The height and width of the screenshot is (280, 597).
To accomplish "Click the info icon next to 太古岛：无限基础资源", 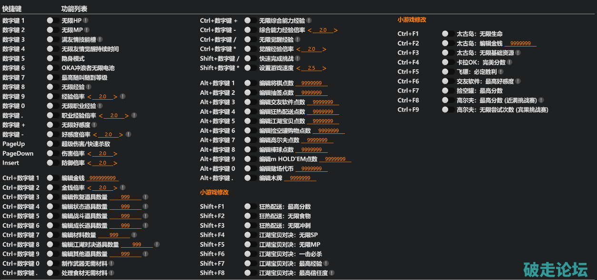I will pyautogui.click(x=518, y=53).
